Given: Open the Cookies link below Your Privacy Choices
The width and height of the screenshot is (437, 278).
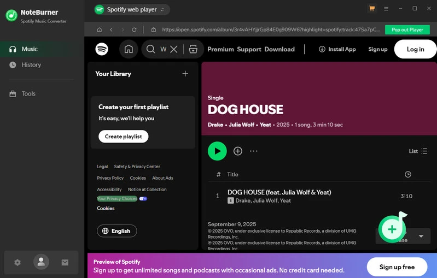Looking at the screenshot, I should tap(106, 208).
